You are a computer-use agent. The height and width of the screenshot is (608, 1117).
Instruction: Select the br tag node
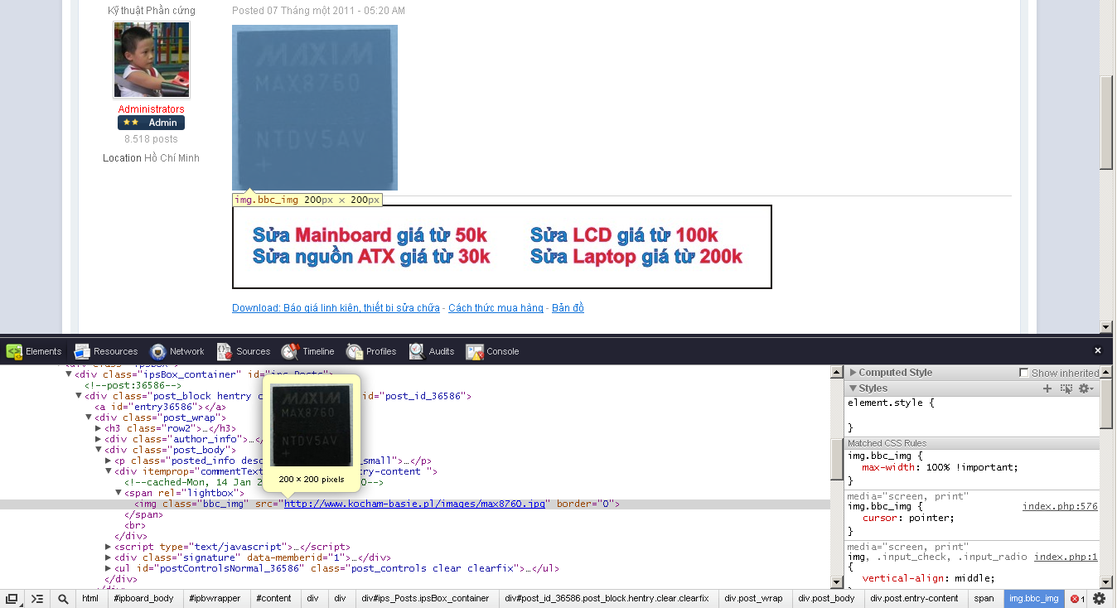[x=134, y=525]
